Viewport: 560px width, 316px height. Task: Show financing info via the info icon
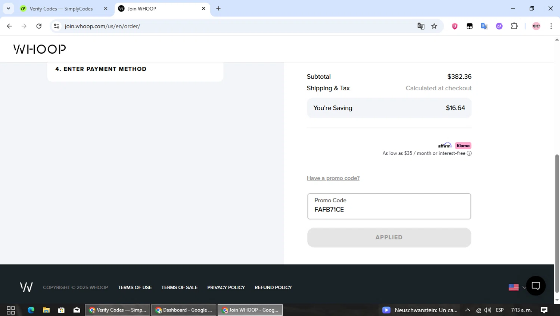(x=469, y=153)
